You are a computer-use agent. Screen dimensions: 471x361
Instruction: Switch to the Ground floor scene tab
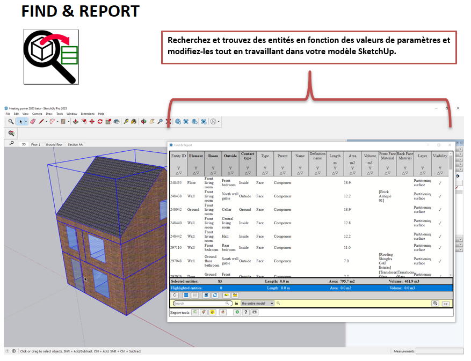tap(54, 144)
